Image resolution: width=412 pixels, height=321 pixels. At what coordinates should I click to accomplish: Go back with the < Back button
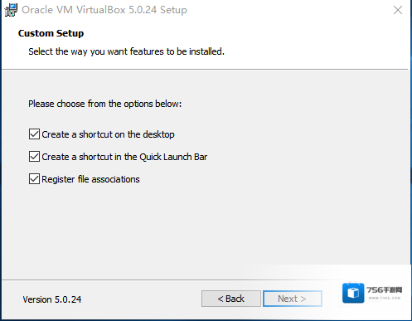(231, 299)
